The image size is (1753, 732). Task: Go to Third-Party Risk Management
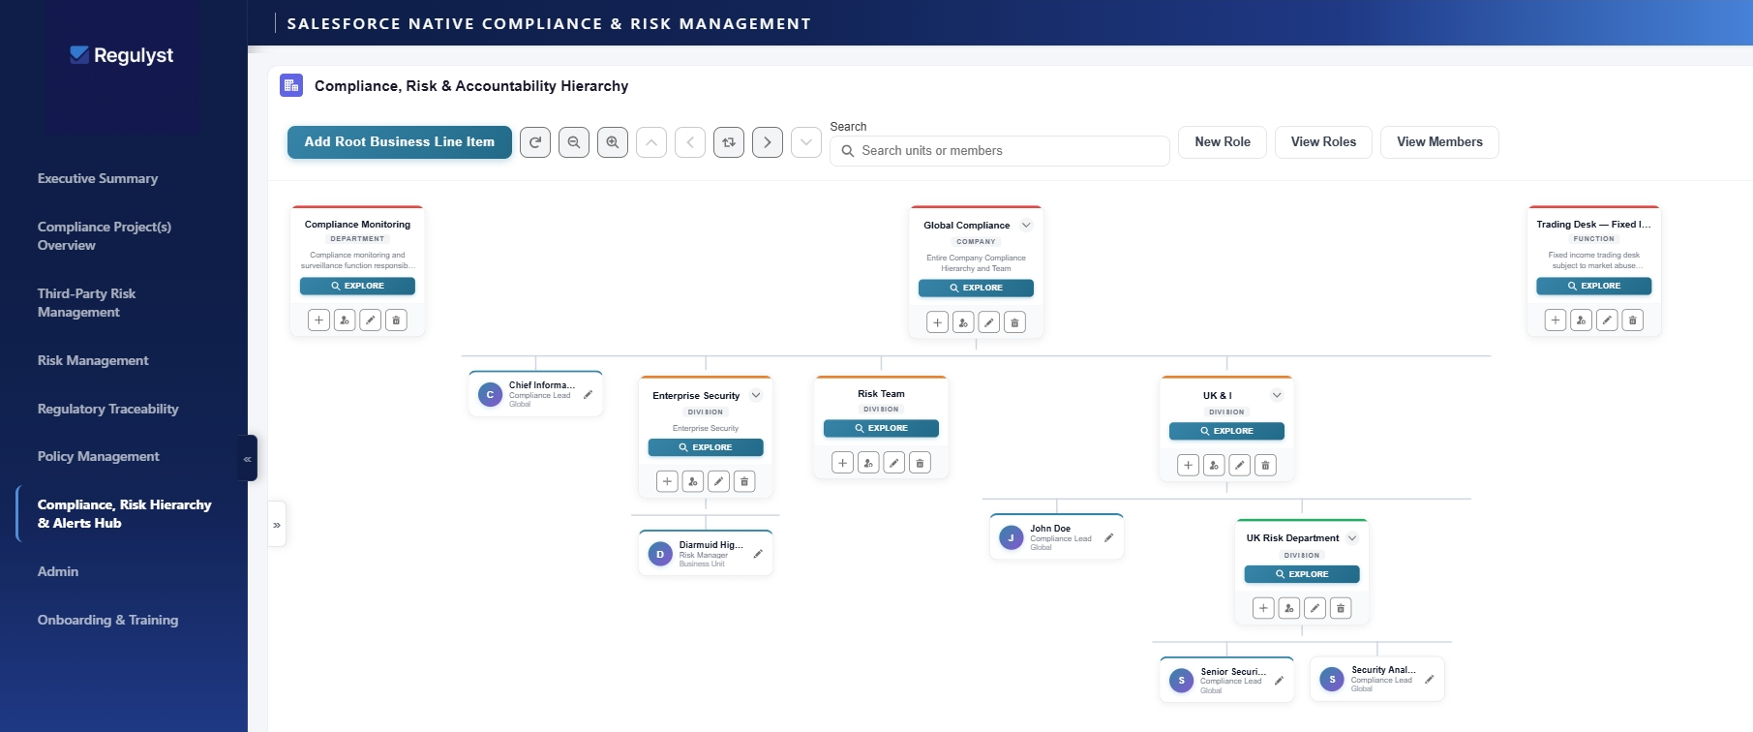[x=86, y=303]
